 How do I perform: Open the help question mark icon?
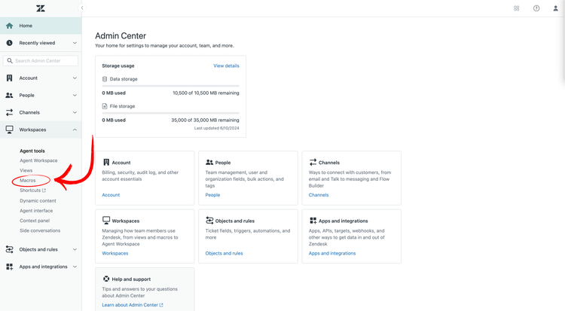pyautogui.click(x=536, y=8)
